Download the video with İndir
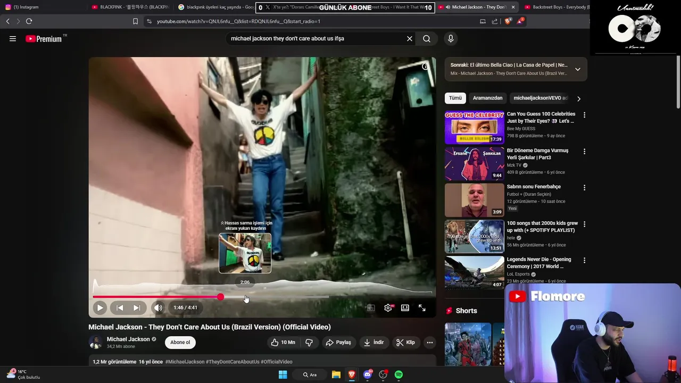The width and height of the screenshot is (681, 383). [373, 343]
